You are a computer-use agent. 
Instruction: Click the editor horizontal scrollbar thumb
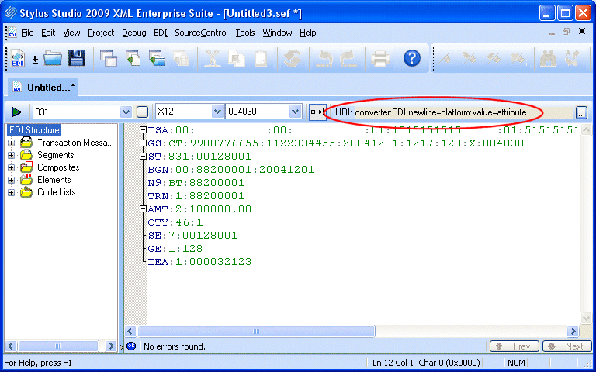256,332
